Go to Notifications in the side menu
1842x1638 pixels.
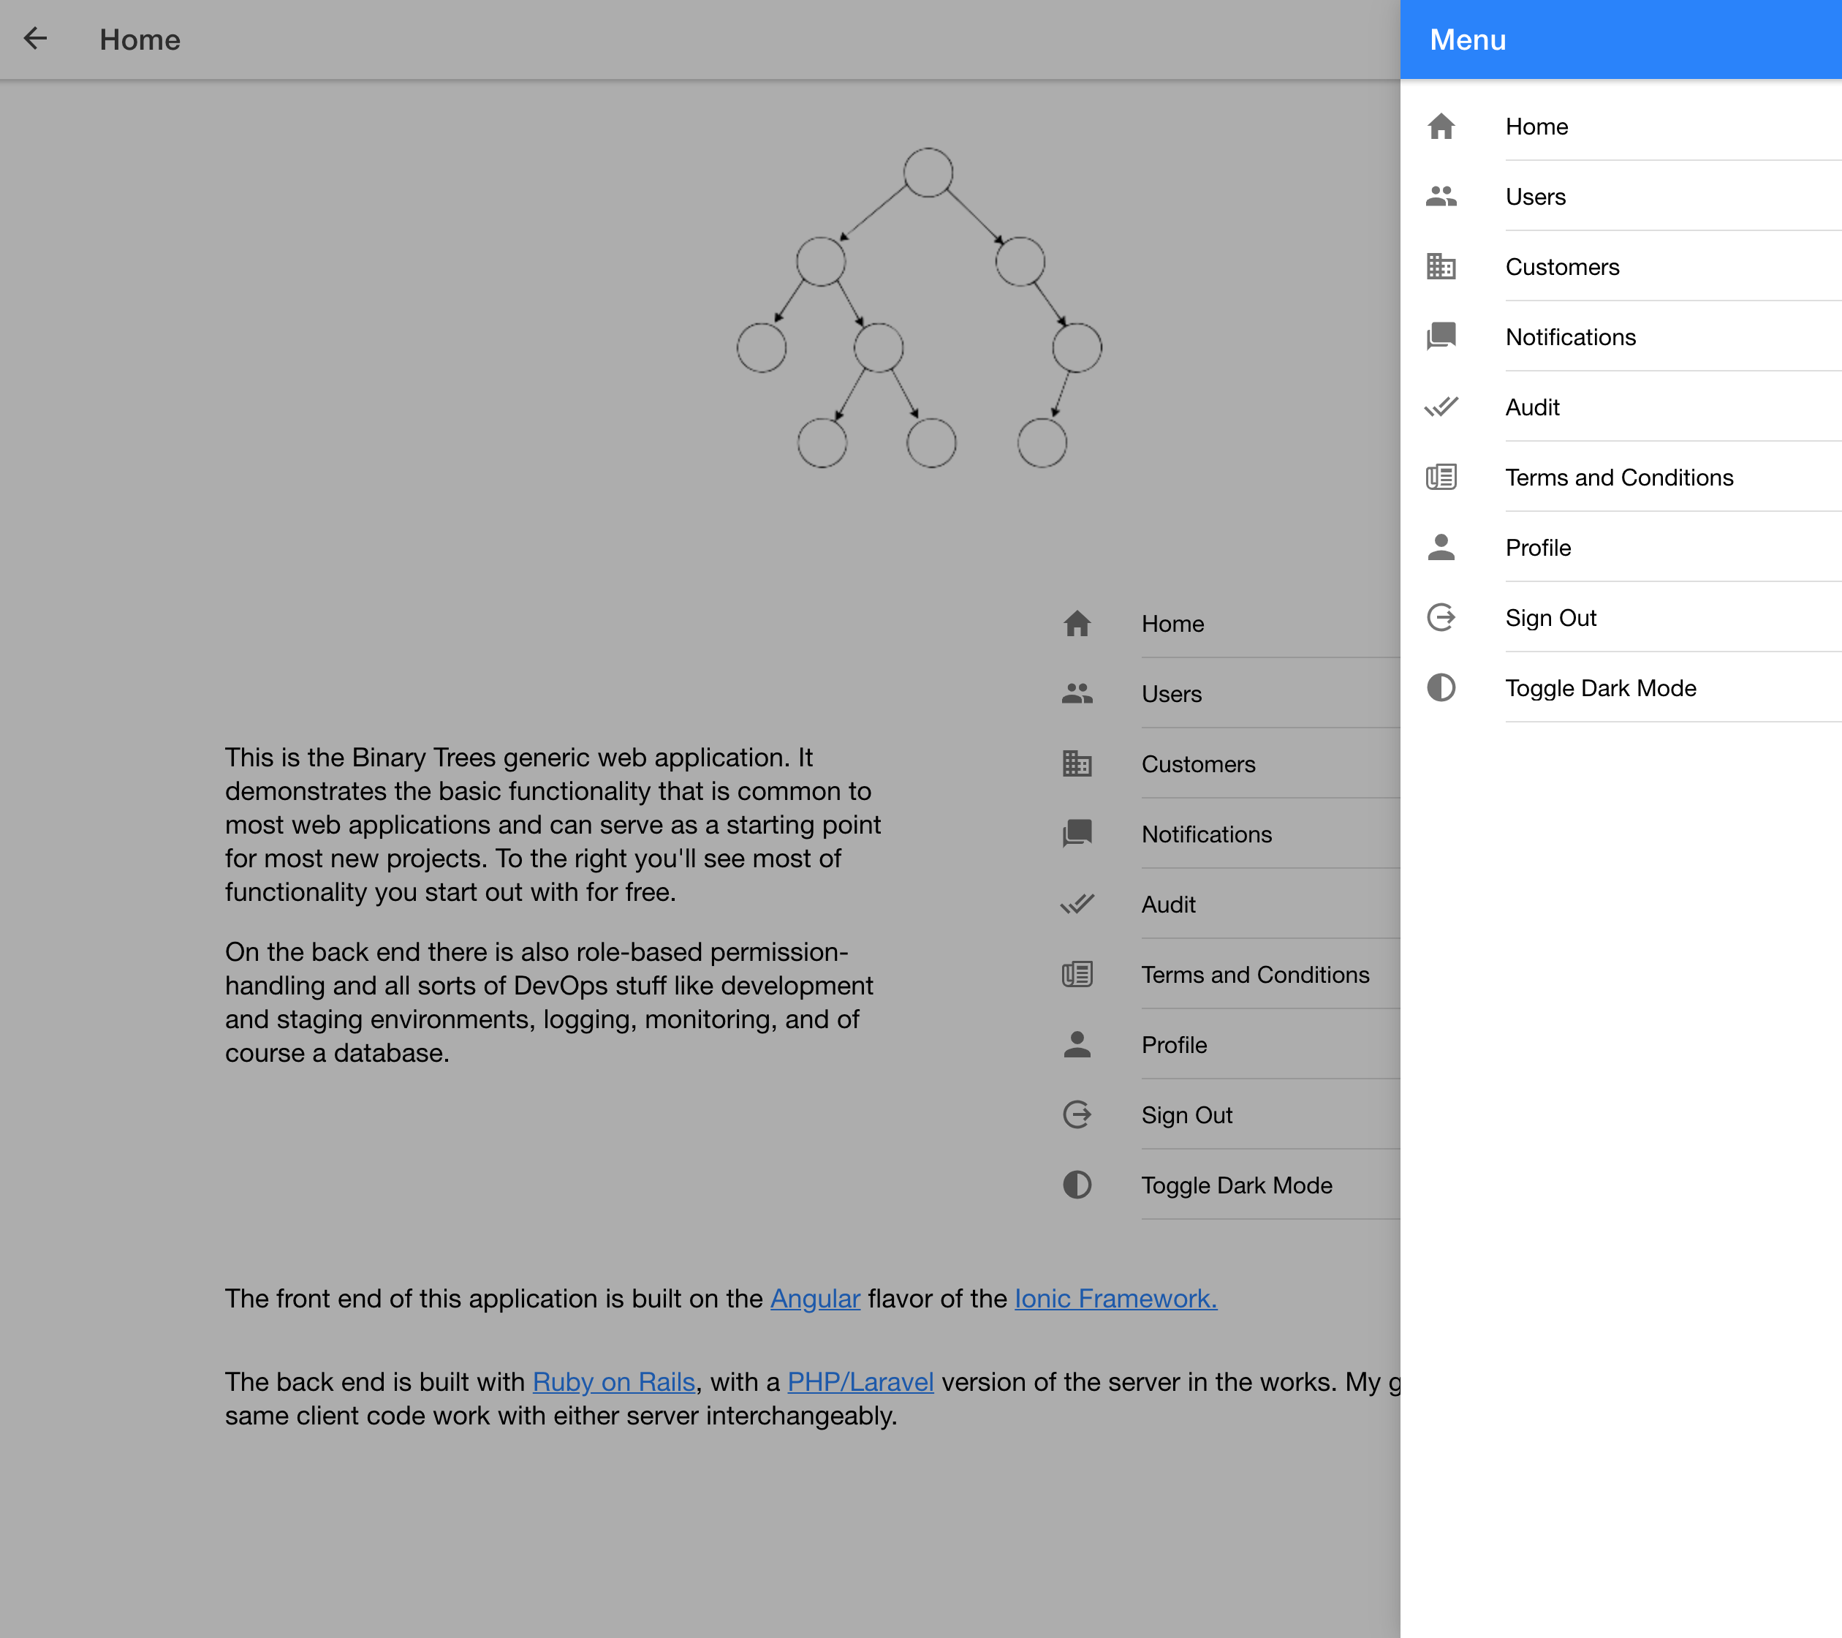(1621, 337)
